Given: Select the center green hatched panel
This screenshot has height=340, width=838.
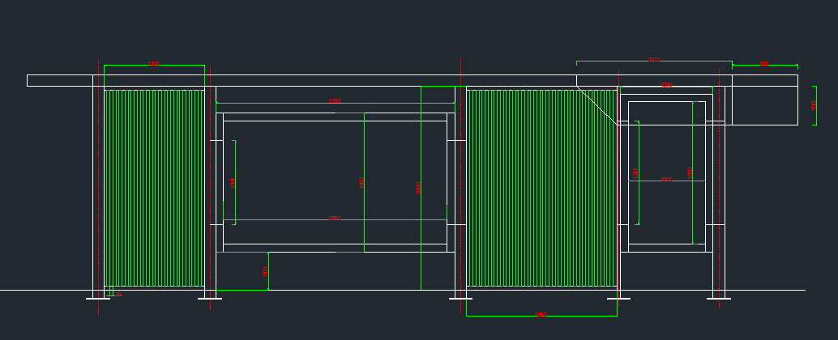Looking at the screenshot, I should 541,188.
